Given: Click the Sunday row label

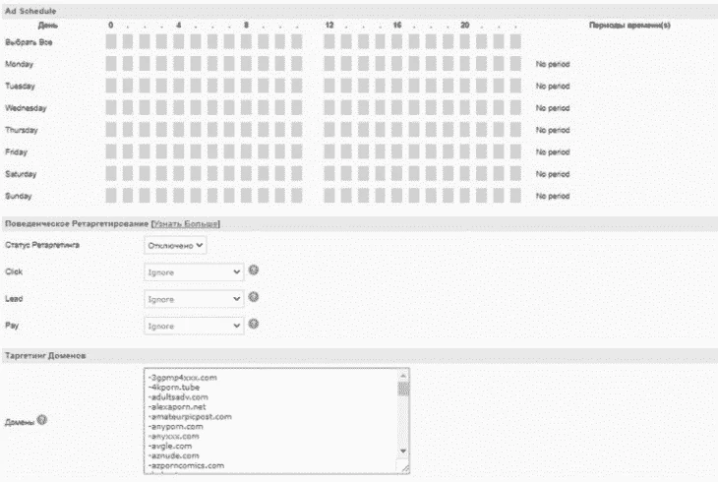Looking at the screenshot, I should click(19, 196).
